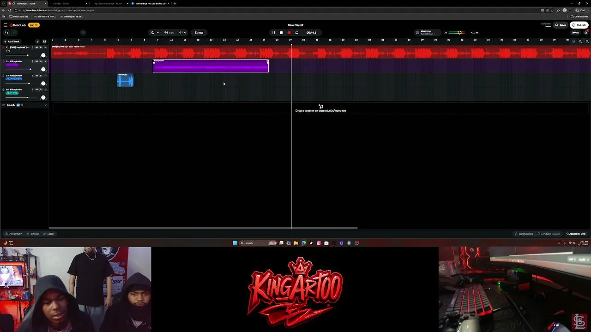Stop playback with the stop button
Viewport: 591px width, 332px height.
(x=281, y=33)
